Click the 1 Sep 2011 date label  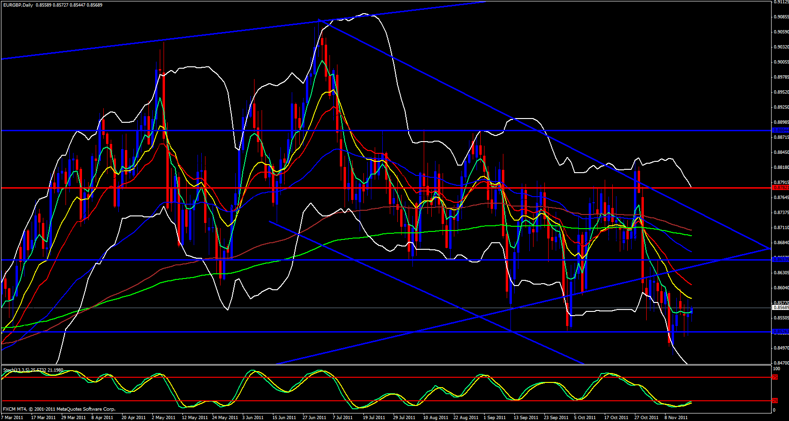(x=495, y=417)
